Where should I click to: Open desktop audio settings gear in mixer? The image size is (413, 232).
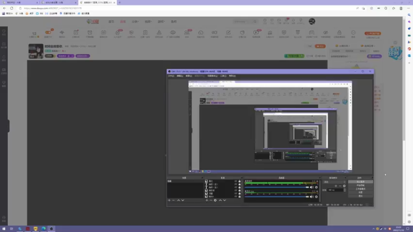click(x=316, y=187)
